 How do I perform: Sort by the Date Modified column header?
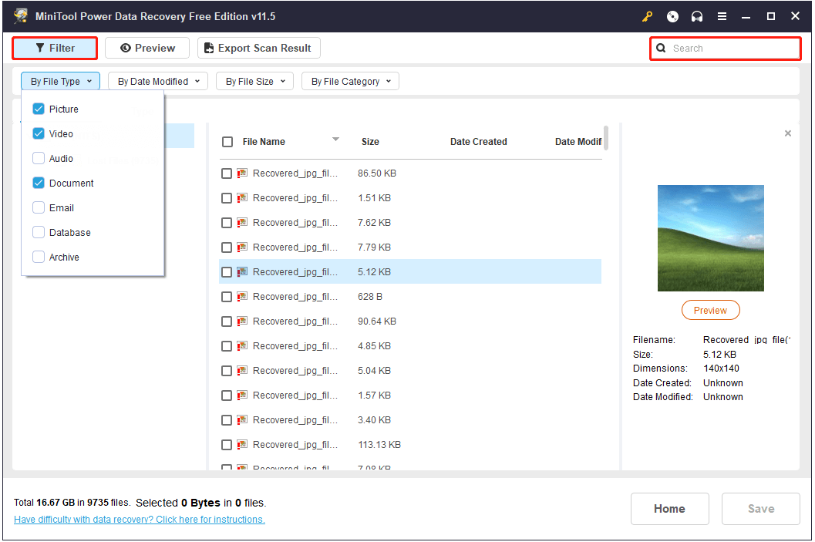[578, 142]
